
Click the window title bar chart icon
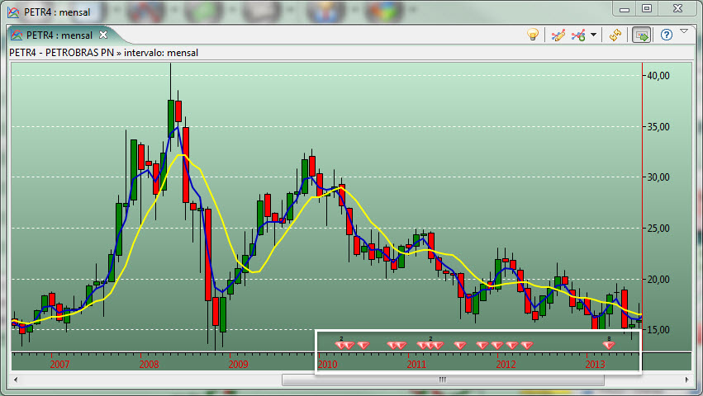pos(13,12)
